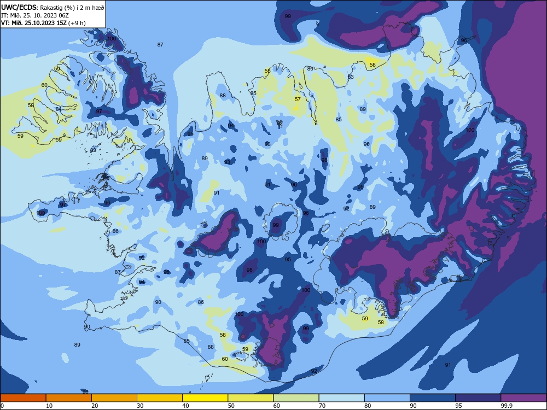Image resolution: width=547 pixels, height=410 pixels.
Task: Click the '50' legend scale label
Action: tap(231, 406)
